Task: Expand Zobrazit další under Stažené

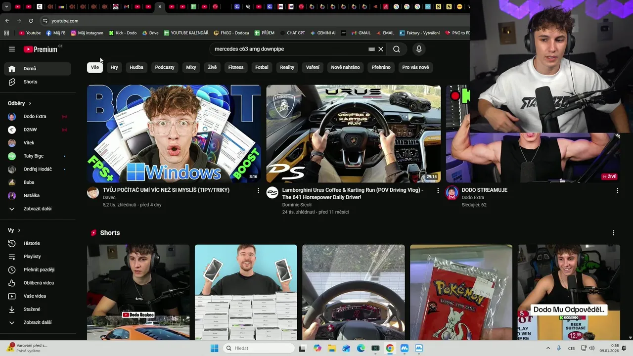Action: tap(38, 322)
